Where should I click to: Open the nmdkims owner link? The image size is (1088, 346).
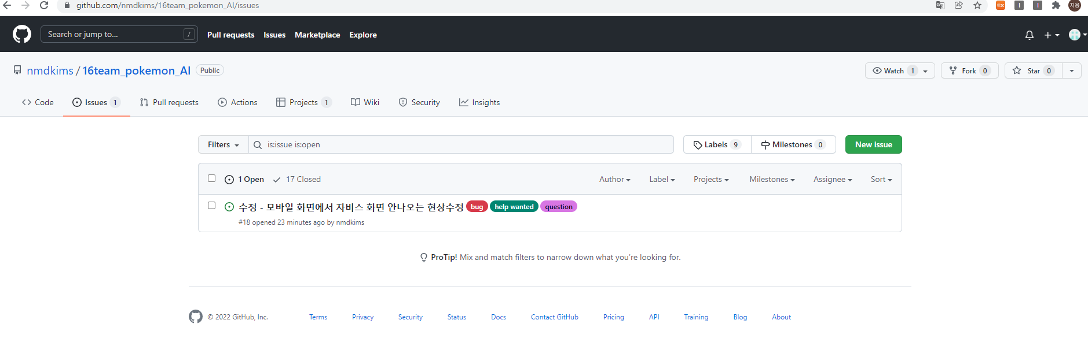(50, 70)
